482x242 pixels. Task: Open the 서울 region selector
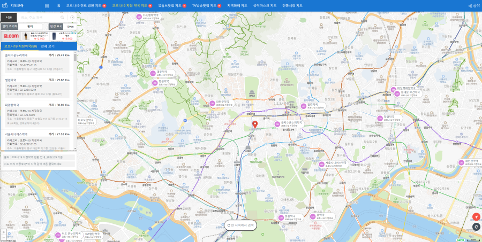(x=9, y=18)
